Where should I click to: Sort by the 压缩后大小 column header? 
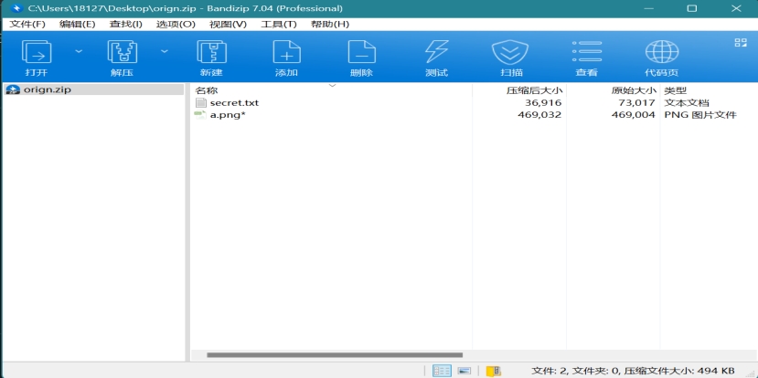tap(534, 90)
